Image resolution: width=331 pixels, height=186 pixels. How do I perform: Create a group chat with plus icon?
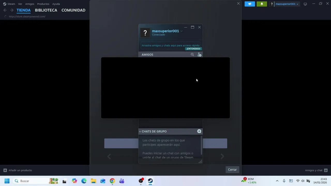coord(199,131)
